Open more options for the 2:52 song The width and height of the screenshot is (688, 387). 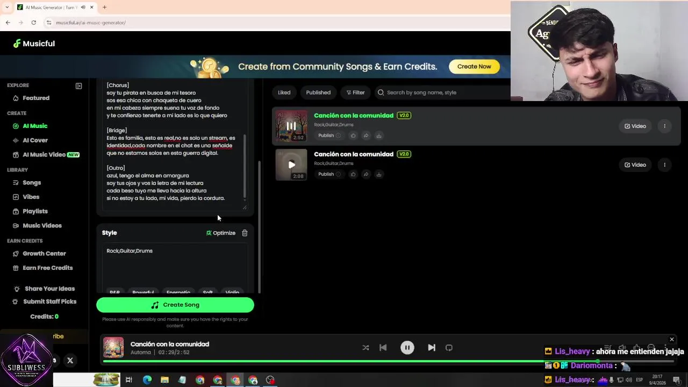click(x=664, y=126)
